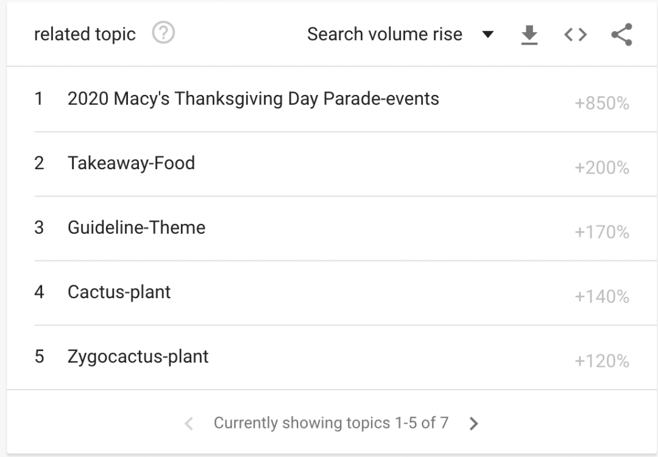The width and height of the screenshot is (658, 457).
Task: Open the embed code icon
Action: click(x=575, y=35)
